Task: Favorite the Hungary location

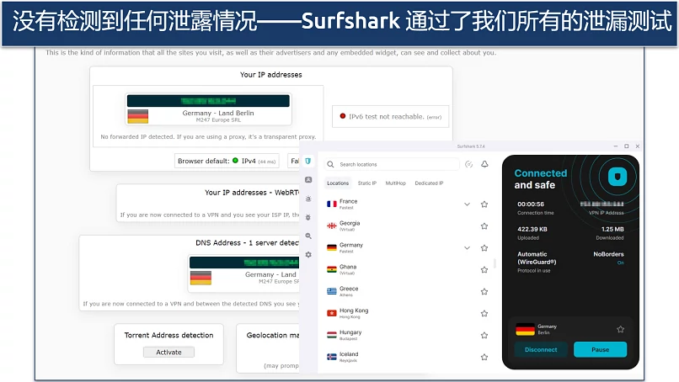Action: coord(484,335)
